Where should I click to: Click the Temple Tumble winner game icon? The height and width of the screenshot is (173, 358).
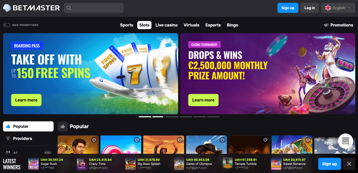228,164
